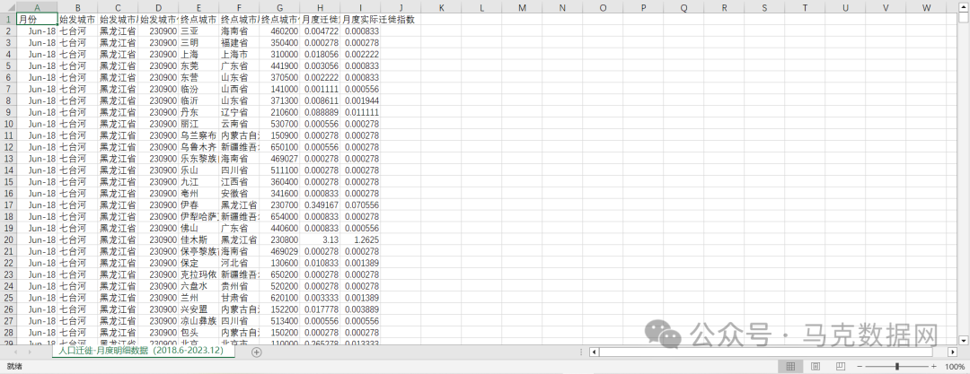Adjust the zoom slider handle
The image size is (970, 374).
tap(896, 367)
